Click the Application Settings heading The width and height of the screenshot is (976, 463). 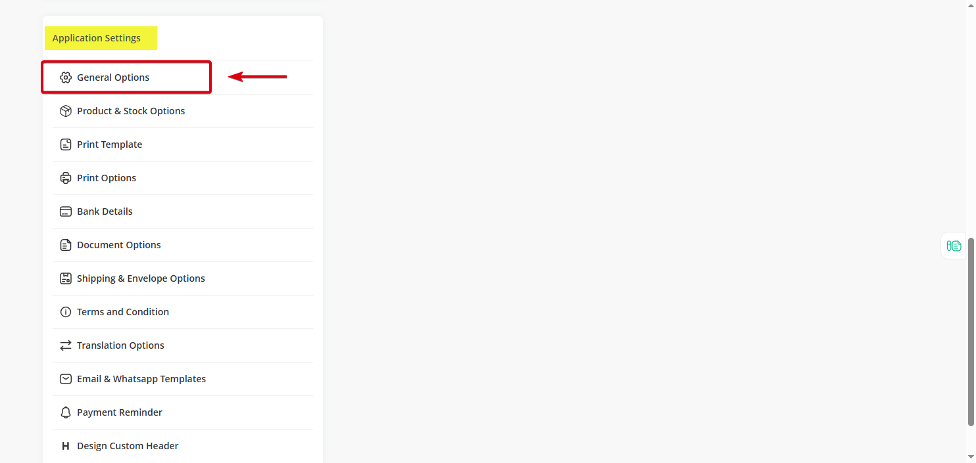tap(97, 38)
